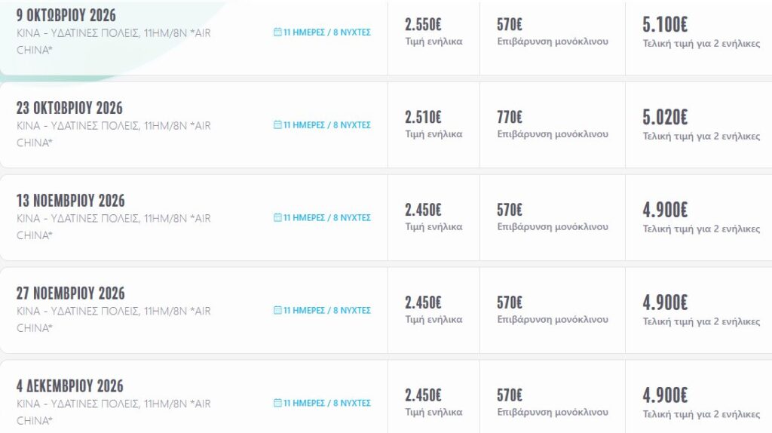Click the 5.100€ final price for 2 adults
Viewport: 772px width, 433px height.
[665, 24]
